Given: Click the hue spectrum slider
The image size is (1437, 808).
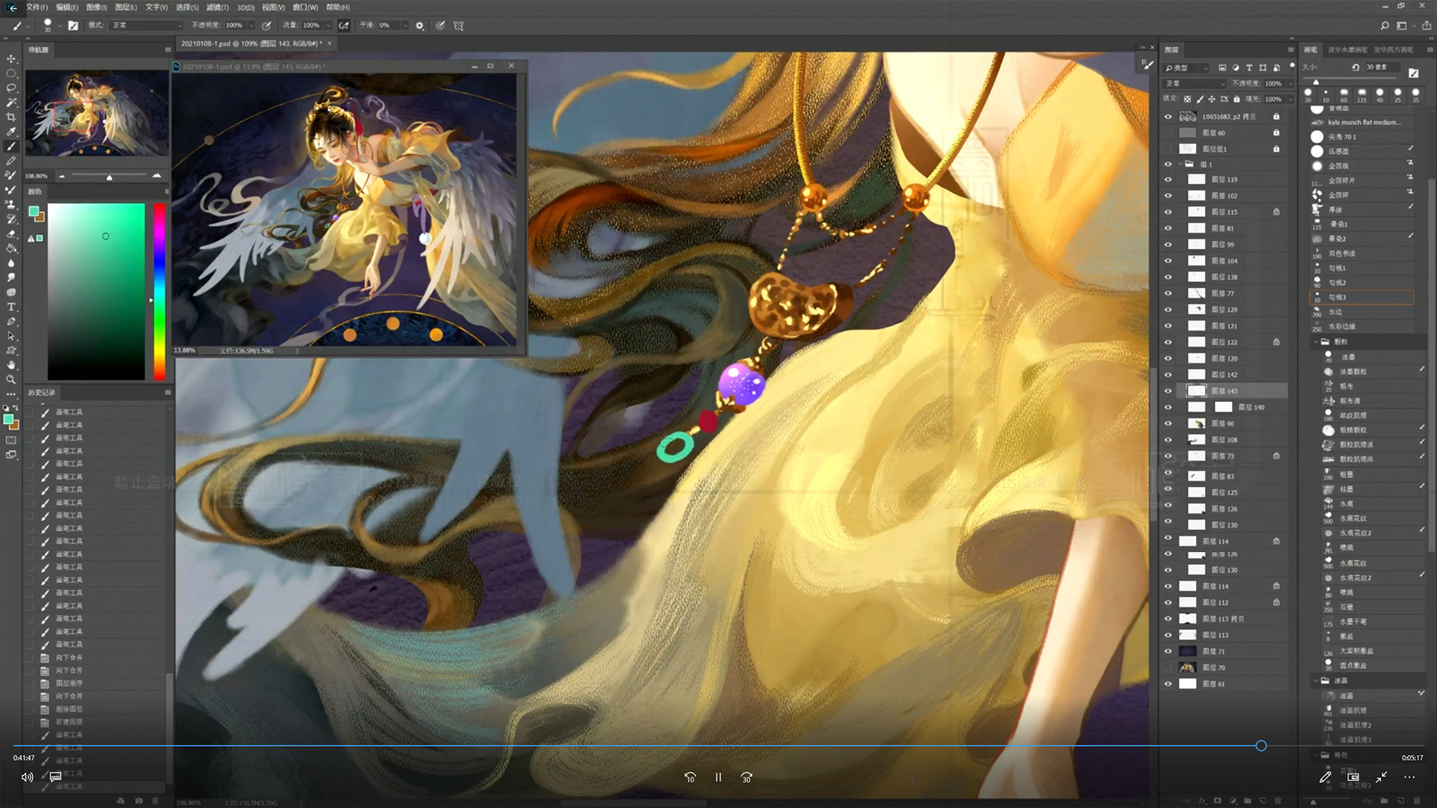Looking at the screenshot, I should click(159, 292).
